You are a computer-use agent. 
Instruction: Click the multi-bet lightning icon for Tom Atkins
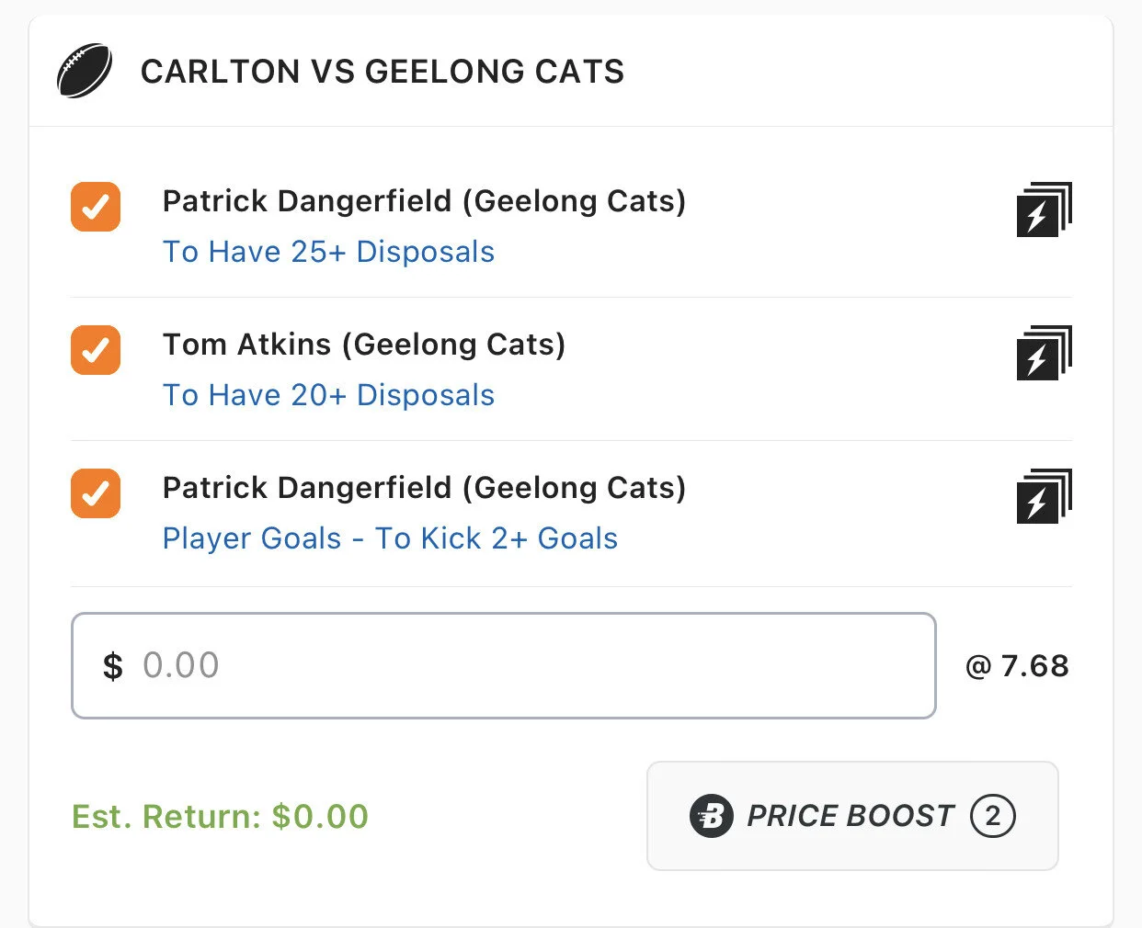(x=1044, y=354)
